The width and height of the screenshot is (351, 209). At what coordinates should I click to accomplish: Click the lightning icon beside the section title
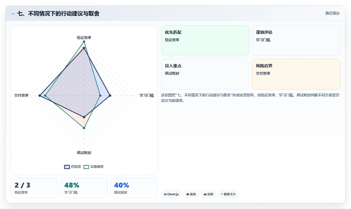click(x=13, y=13)
